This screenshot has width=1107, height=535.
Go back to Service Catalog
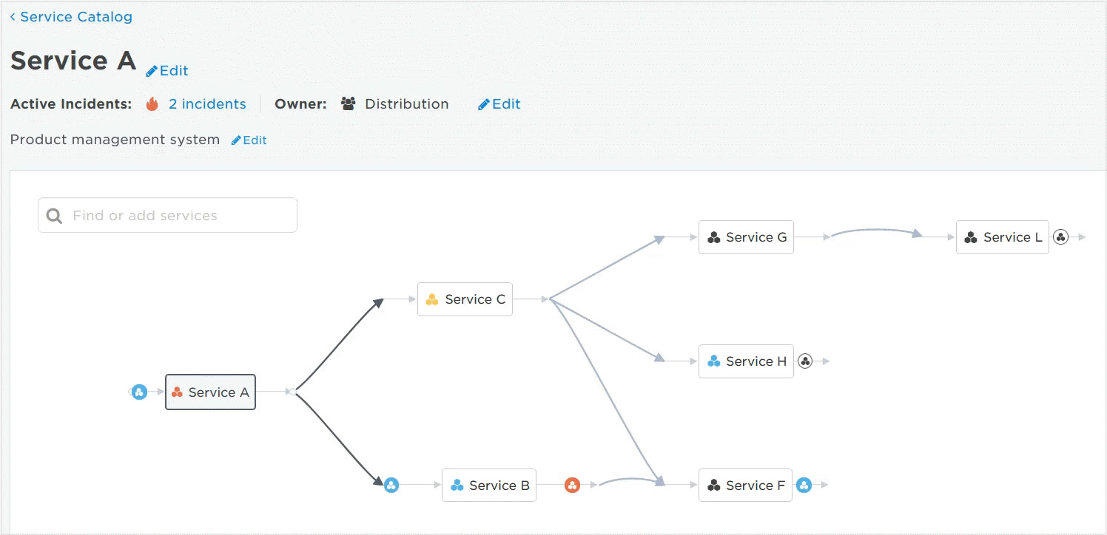(x=71, y=16)
